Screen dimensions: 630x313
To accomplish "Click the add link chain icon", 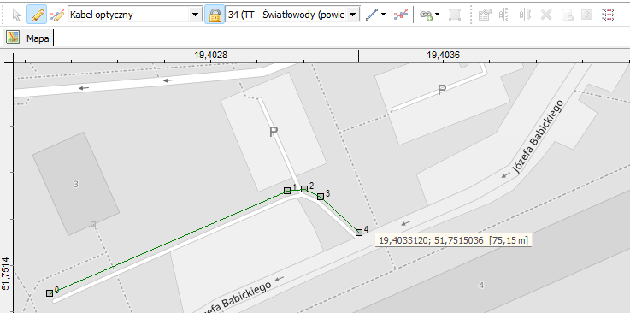I will 427,15.
